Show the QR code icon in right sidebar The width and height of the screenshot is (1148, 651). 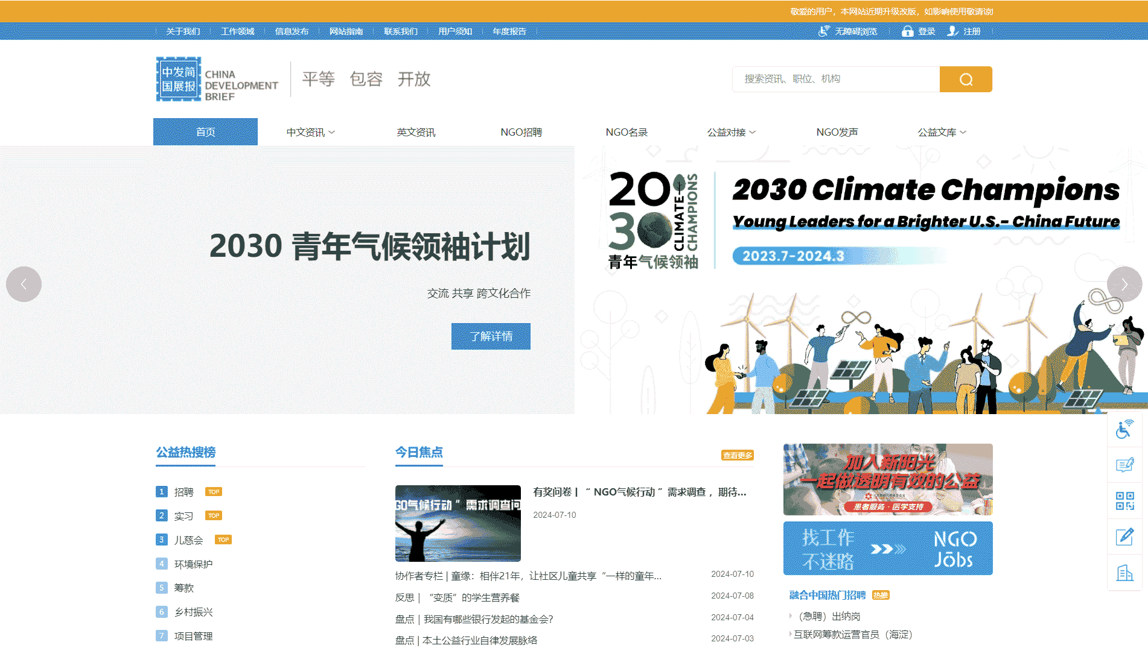coord(1124,501)
